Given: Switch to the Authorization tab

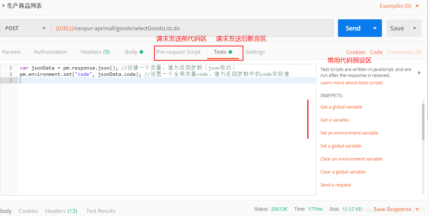Looking at the screenshot, I should (x=50, y=52).
